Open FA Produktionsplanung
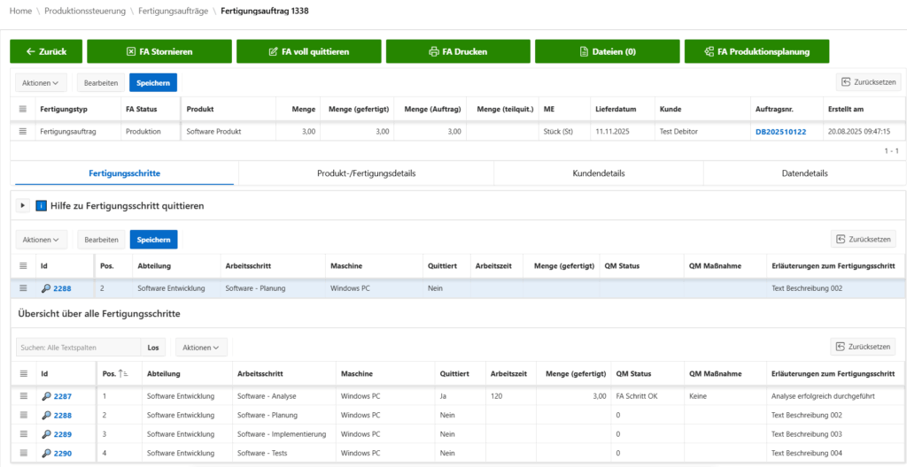 pyautogui.click(x=756, y=51)
